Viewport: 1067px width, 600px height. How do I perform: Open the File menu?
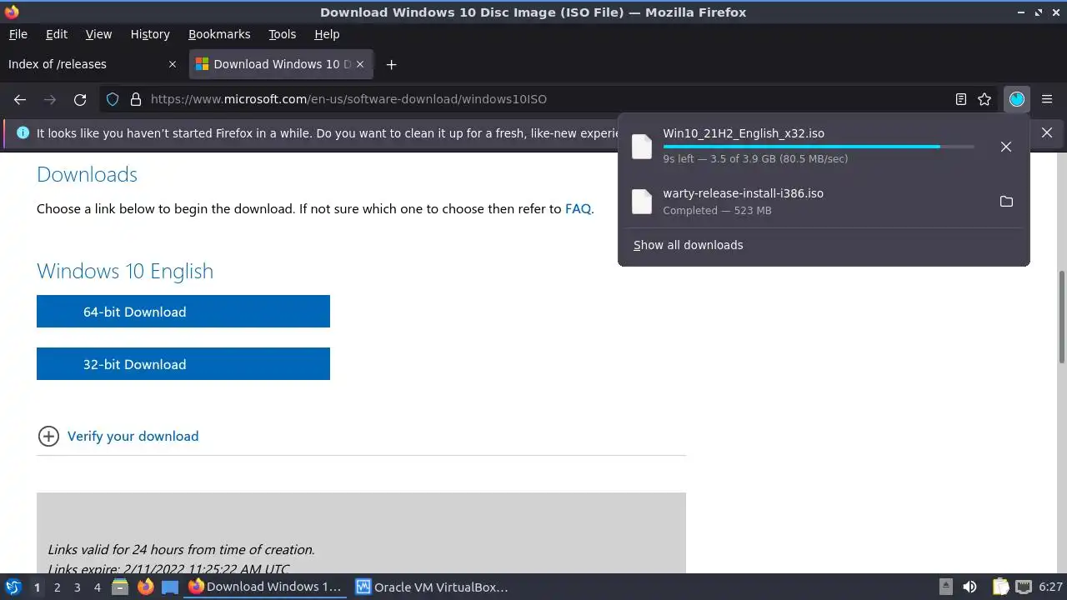[x=18, y=34]
